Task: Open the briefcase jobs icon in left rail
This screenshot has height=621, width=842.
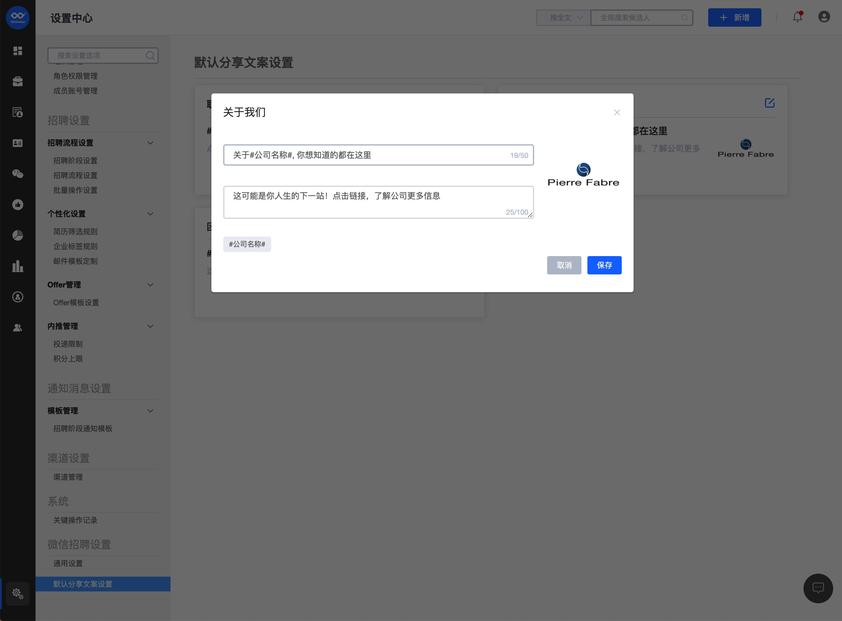Action: coord(18,82)
